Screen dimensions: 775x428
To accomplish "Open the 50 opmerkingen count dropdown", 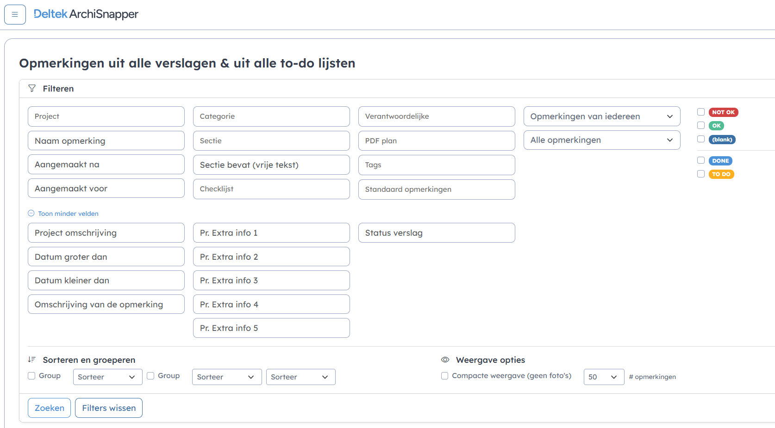I will 604,377.
